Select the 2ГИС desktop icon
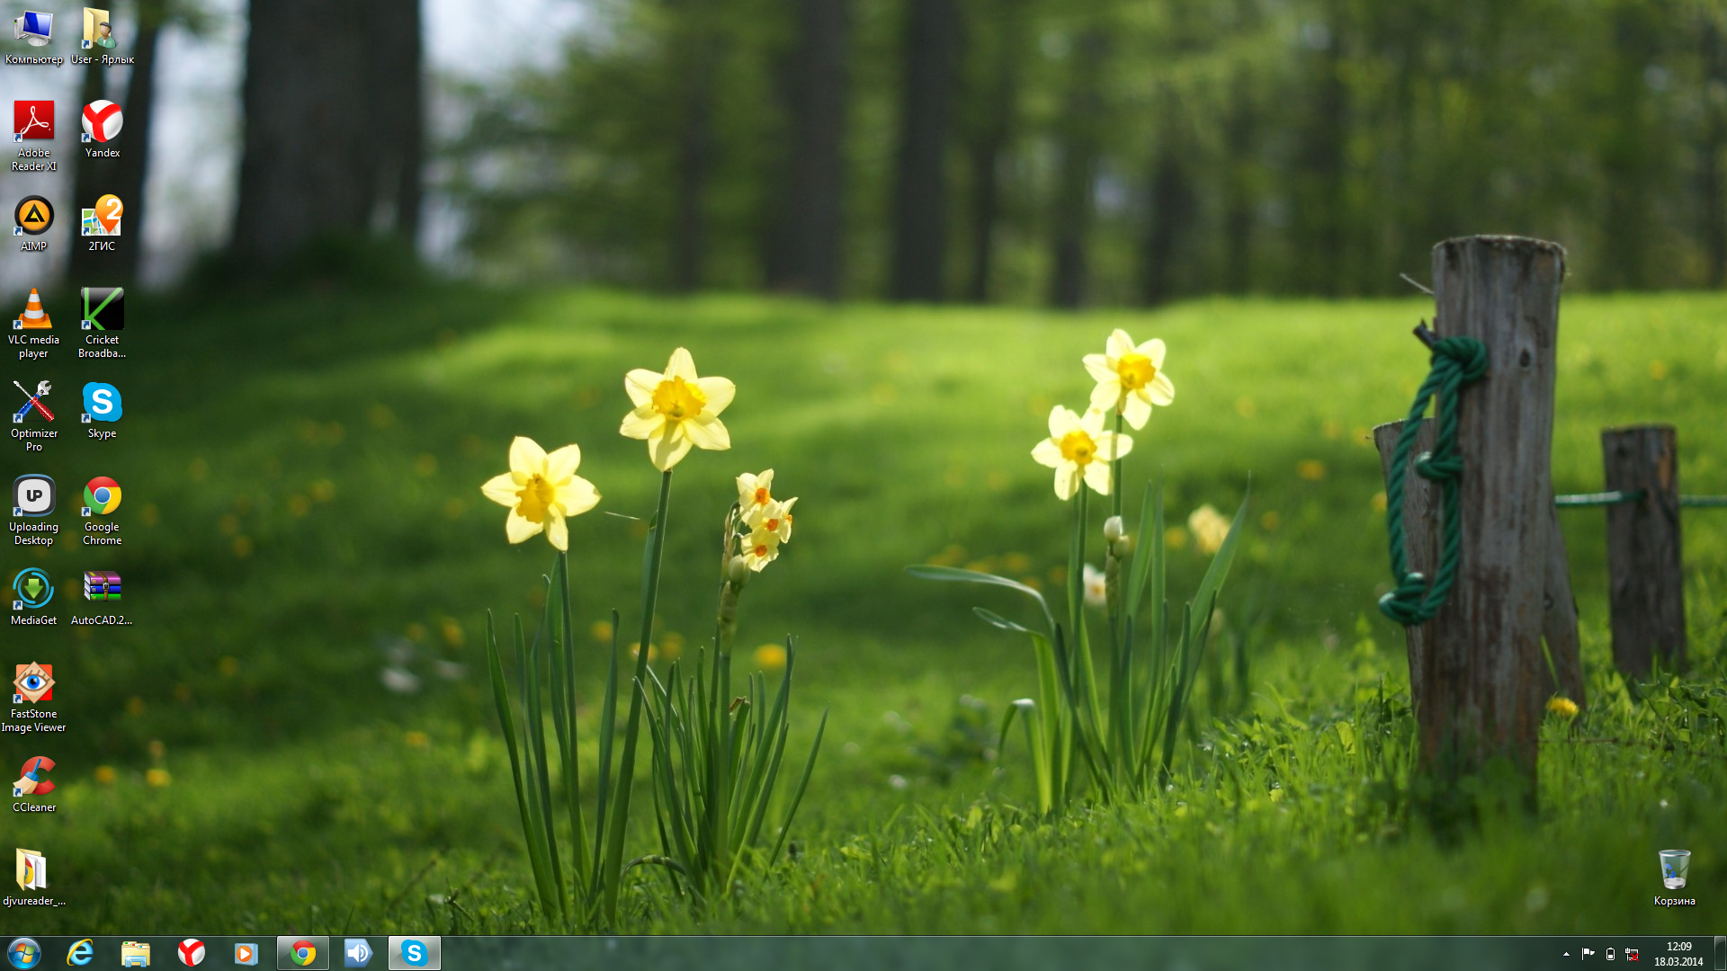 point(102,224)
